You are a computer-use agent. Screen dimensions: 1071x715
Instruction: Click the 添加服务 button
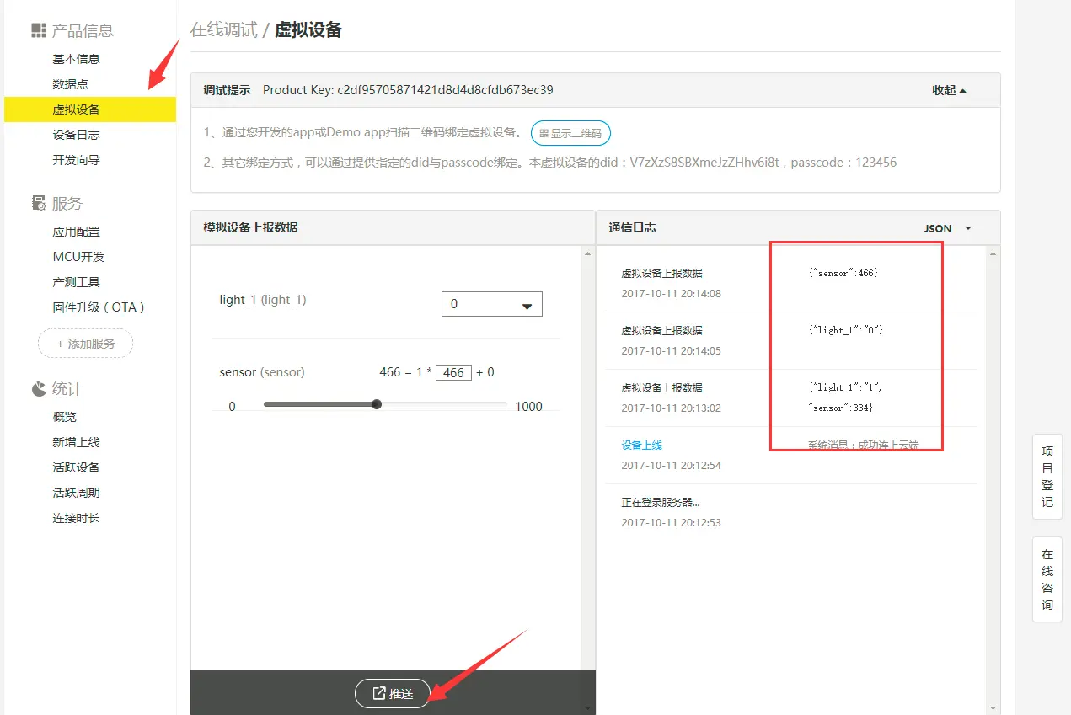point(85,344)
